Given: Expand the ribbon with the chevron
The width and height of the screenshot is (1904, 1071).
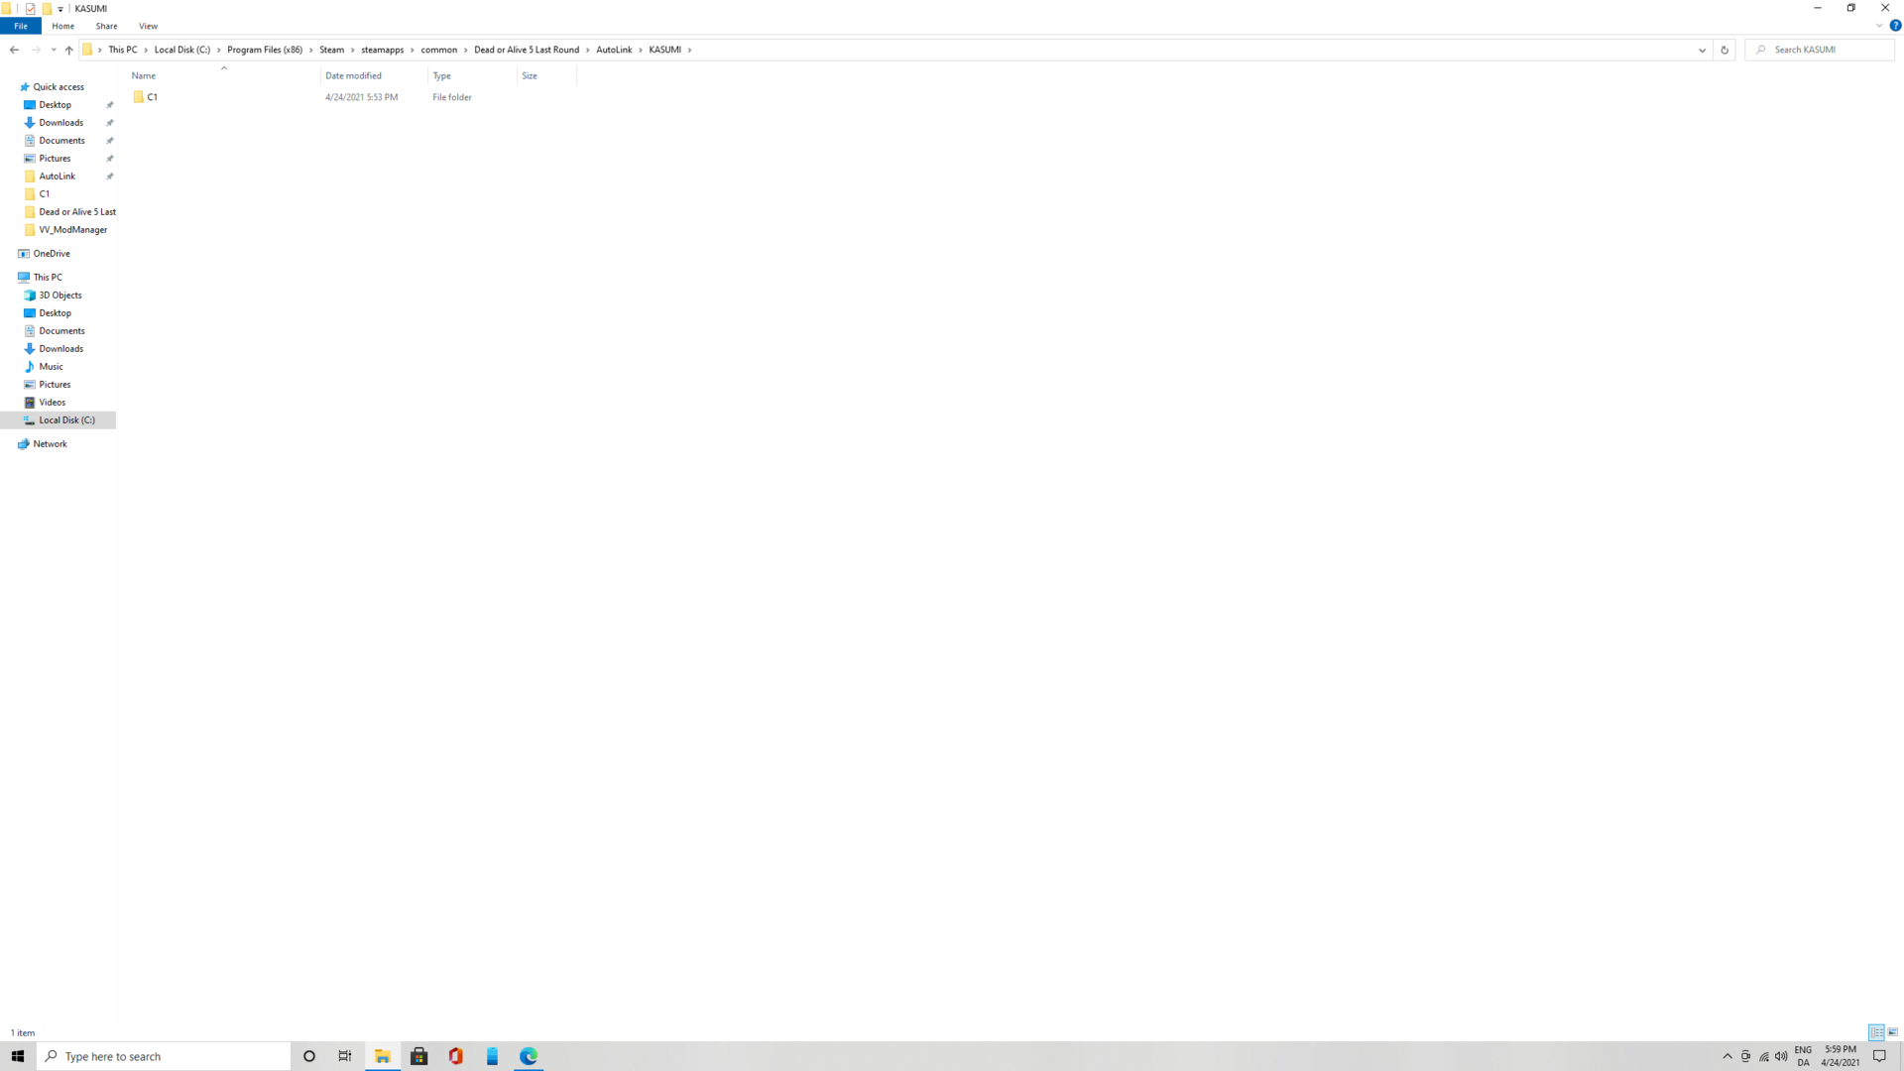Looking at the screenshot, I should coord(1879,26).
